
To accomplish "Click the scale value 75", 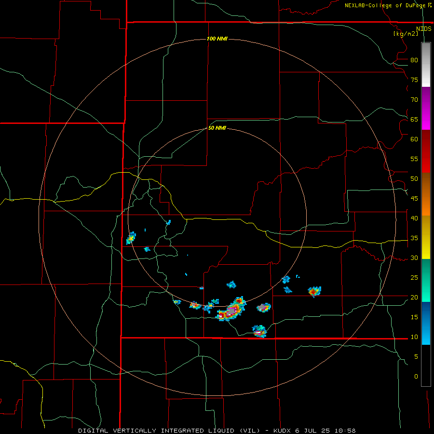I will (x=414, y=80).
